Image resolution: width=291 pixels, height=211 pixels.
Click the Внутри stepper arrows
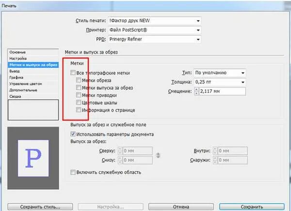(215, 151)
